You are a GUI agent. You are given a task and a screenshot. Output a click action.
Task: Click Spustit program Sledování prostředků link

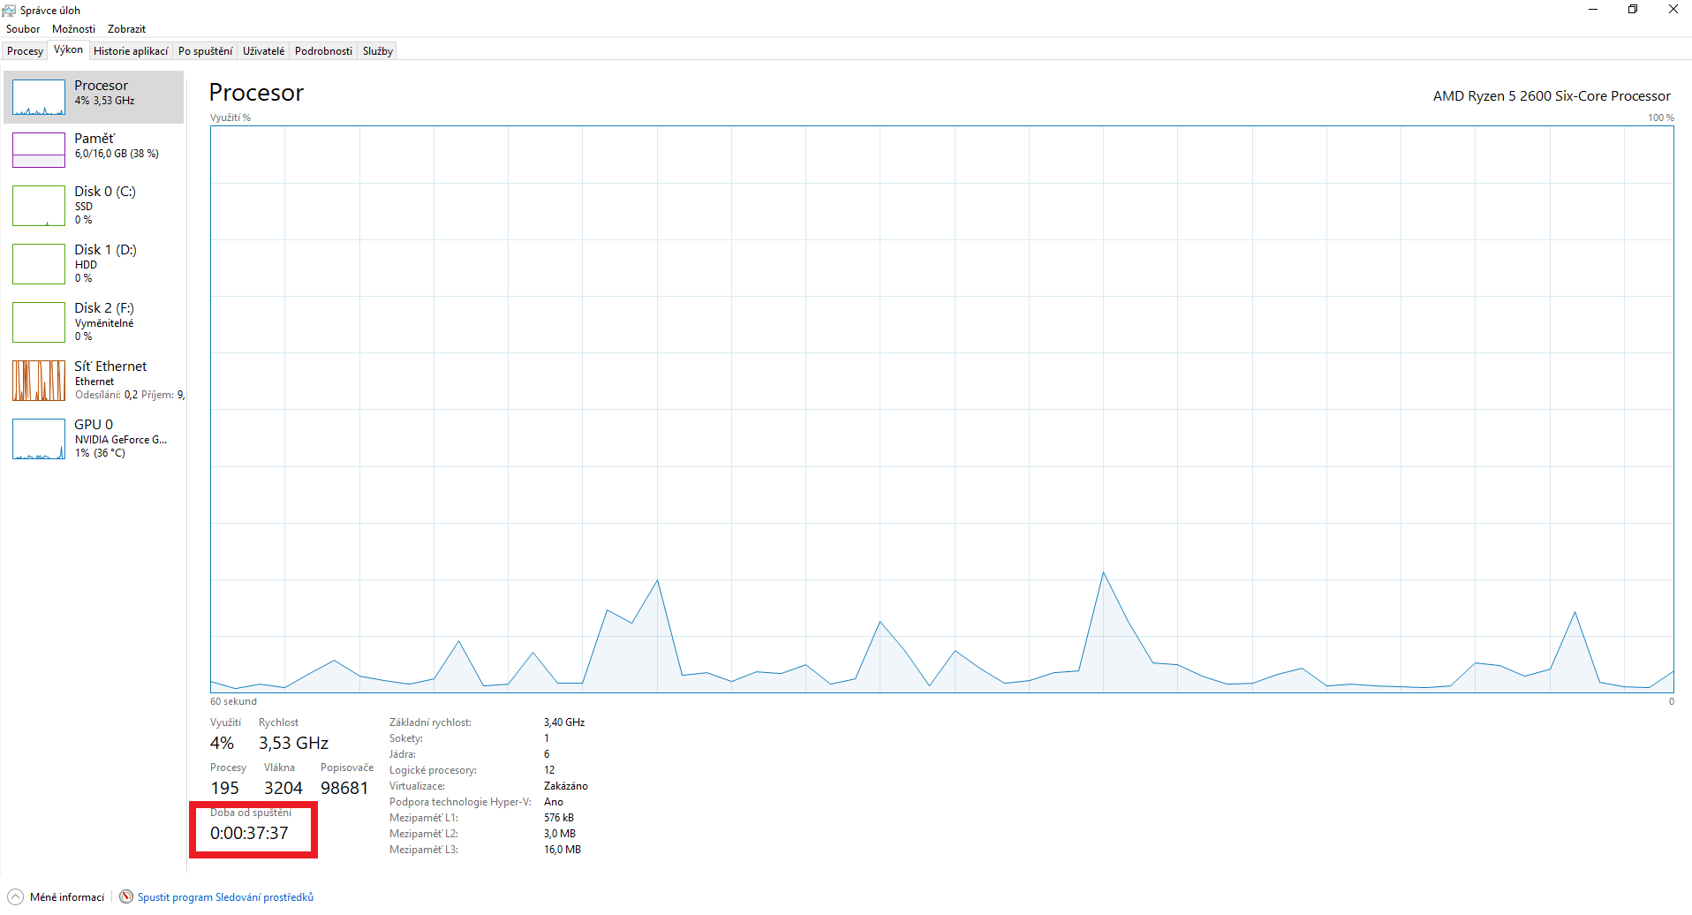pyautogui.click(x=225, y=897)
